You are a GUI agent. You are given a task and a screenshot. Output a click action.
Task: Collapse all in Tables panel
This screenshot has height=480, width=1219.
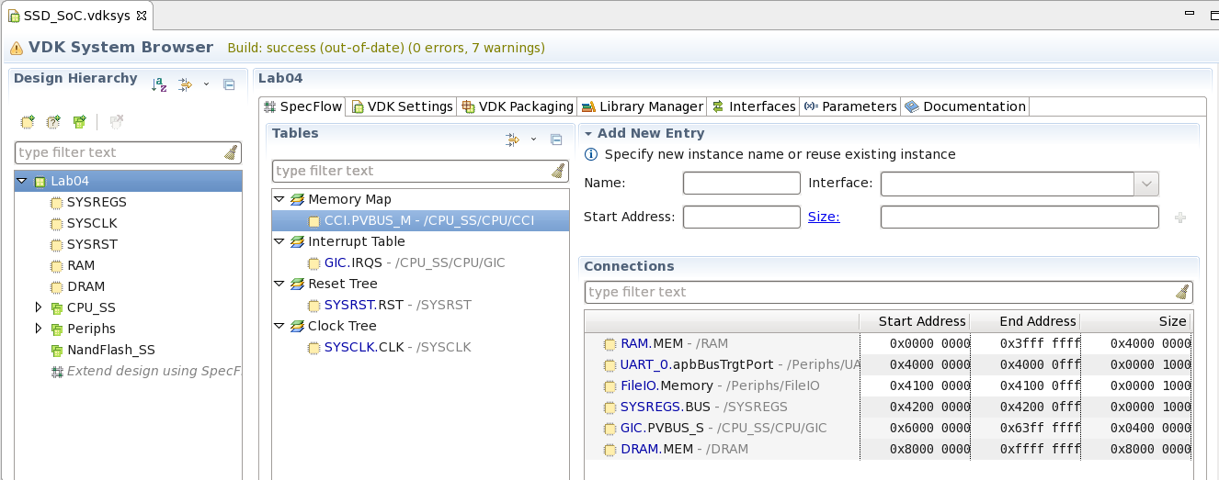(x=556, y=140)
